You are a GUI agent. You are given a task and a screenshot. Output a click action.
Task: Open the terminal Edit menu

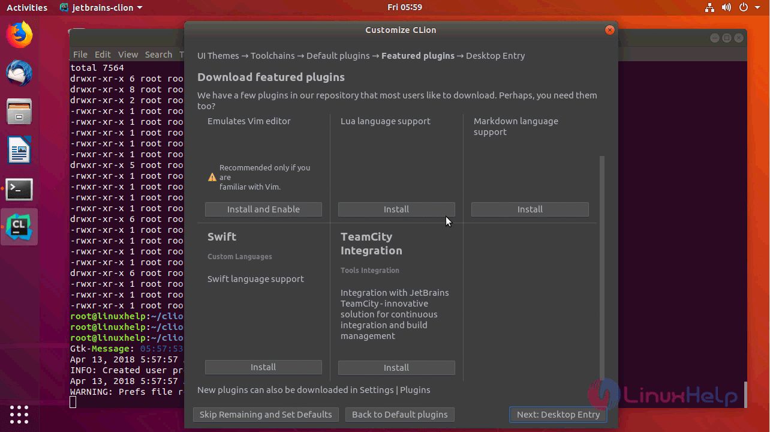[103, 55]
